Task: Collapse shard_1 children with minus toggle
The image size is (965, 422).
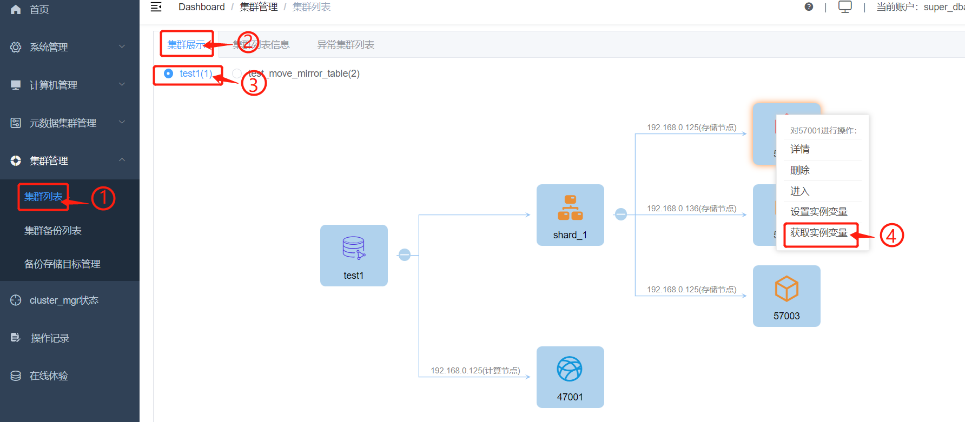Action: coord(621,215)
